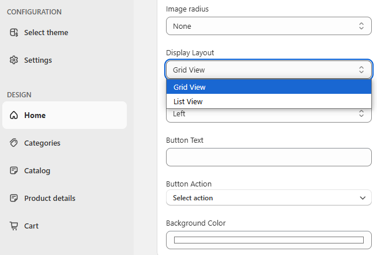Click the Categories tag icon
This screenshot has width=377, height=255.
tap(14, 143)
